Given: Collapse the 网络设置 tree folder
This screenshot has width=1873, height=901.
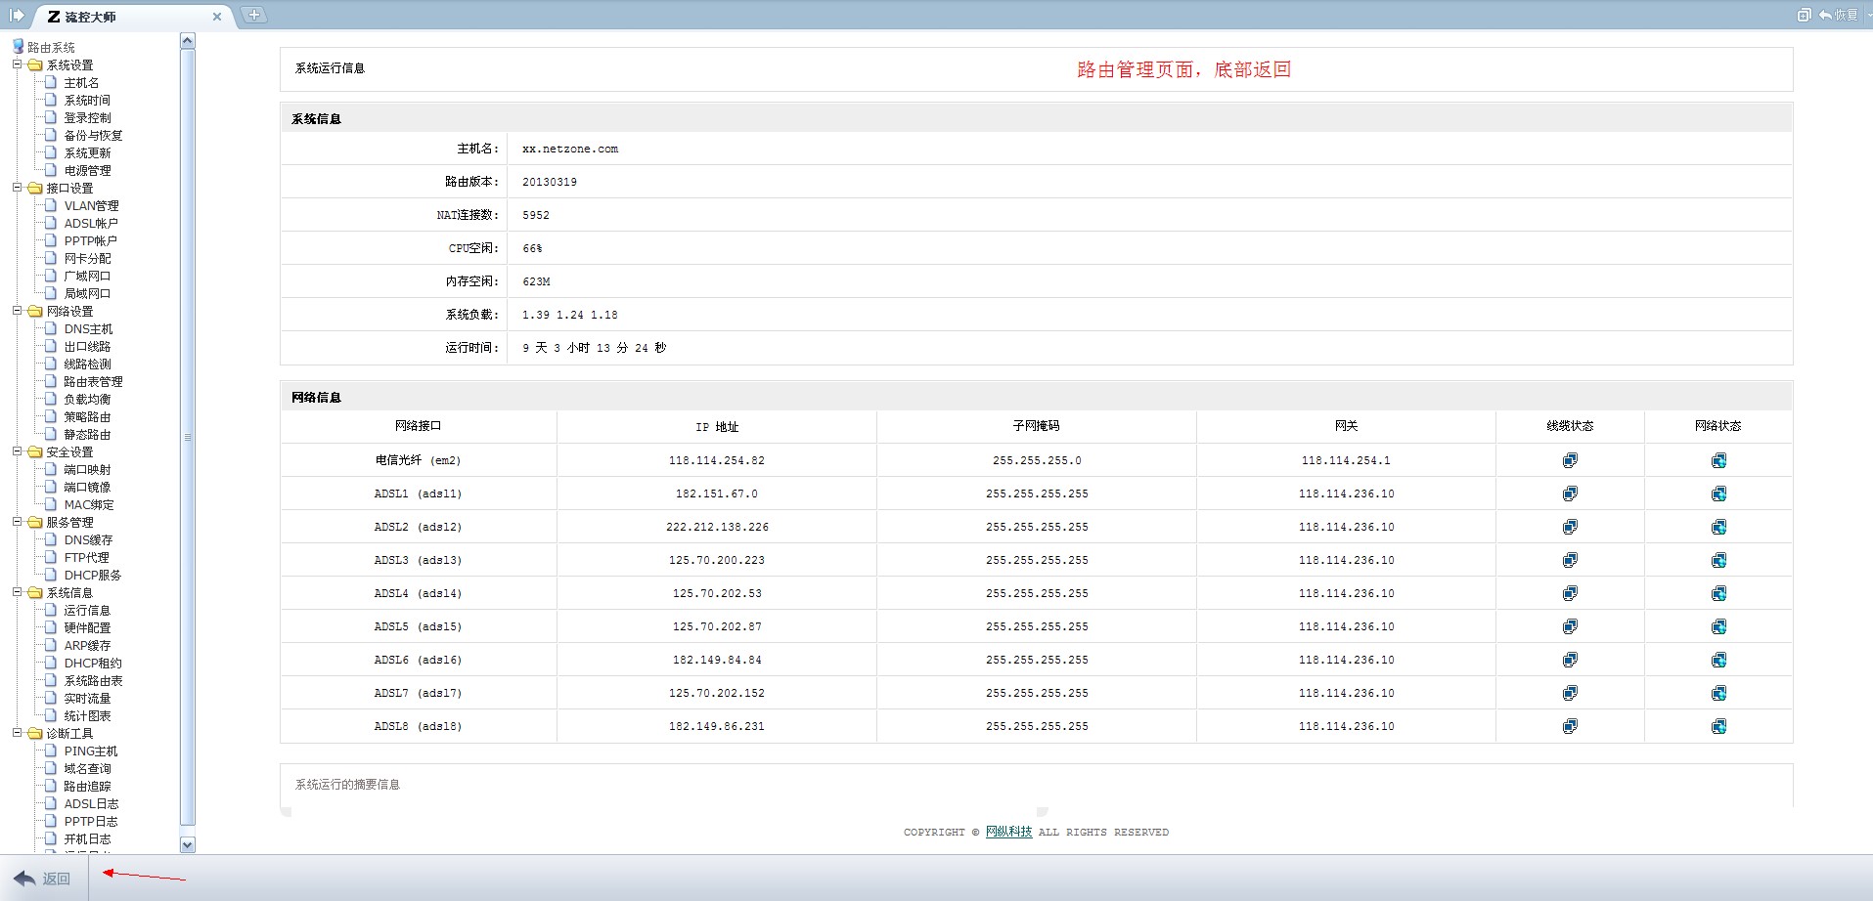Looking at the screenshot, I should coord(17,311).
